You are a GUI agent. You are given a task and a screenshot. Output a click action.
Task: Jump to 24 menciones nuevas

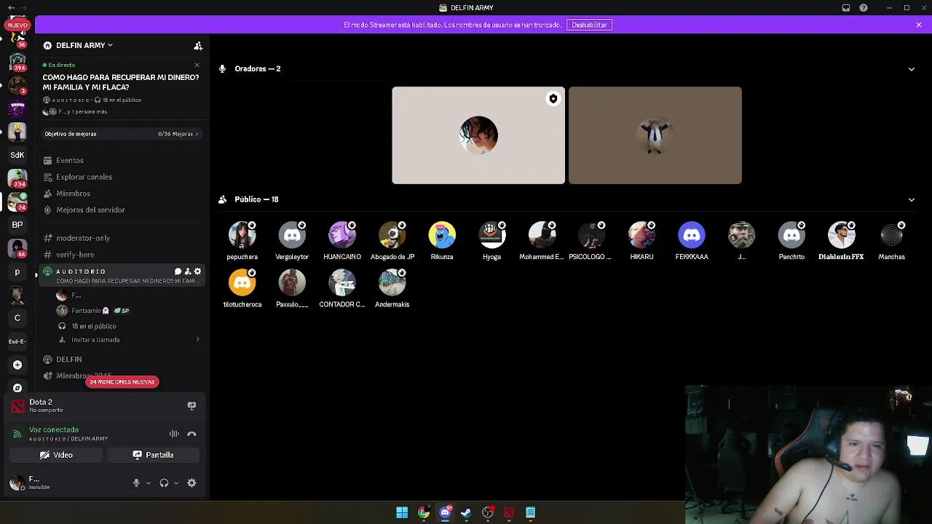(x=122, y=381)
